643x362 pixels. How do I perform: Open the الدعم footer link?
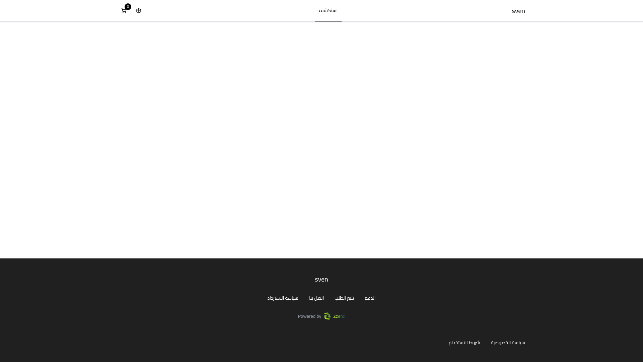(370, 298)
